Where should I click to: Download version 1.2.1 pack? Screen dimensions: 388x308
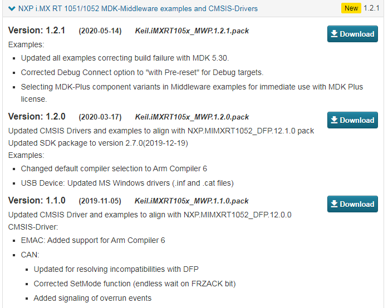(352, 34)
